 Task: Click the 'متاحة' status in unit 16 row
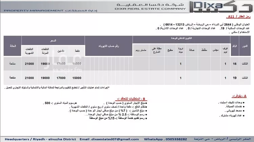click(13, 64)
